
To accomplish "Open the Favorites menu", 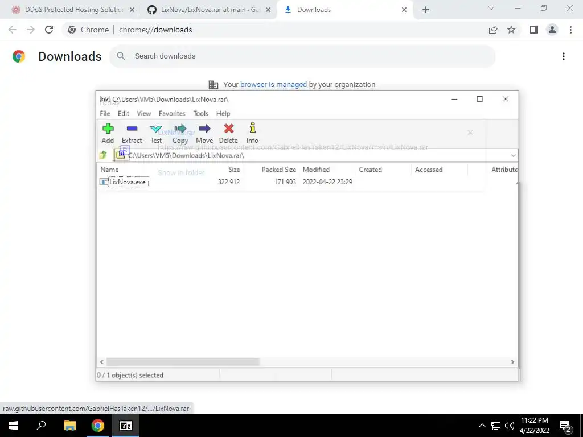I will pyautogui.click(x=172, y=114).
